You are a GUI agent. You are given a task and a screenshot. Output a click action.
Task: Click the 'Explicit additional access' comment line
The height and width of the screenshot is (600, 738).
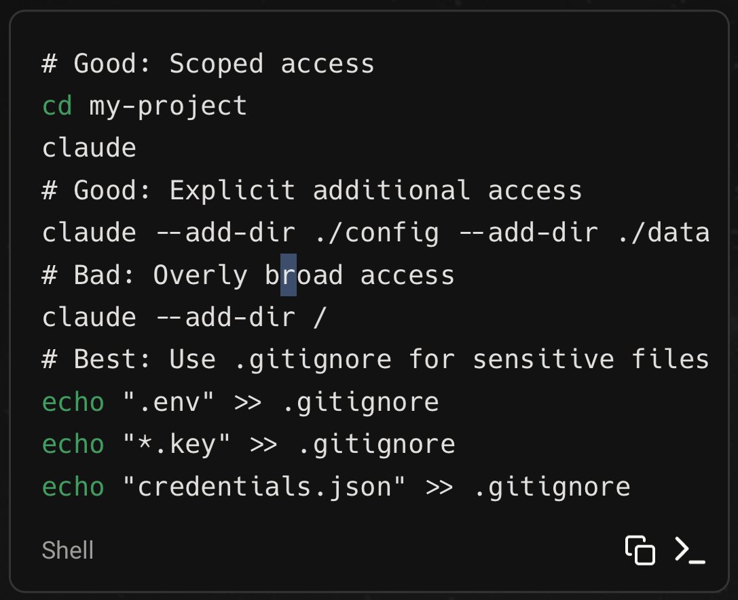(375, 191)
